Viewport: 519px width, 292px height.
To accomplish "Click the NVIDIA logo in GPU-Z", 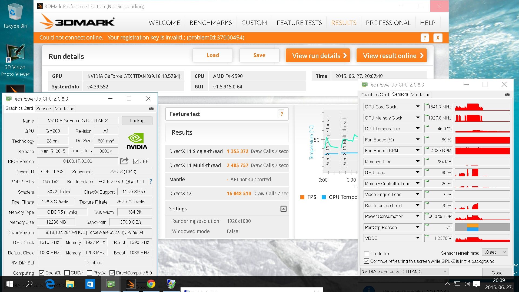I will click(137, 141).
